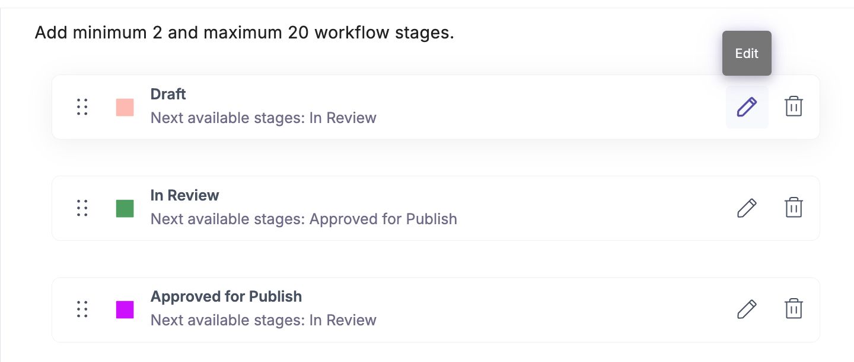Click the delete icon for Approved for Publish

(x=793, y=309)
